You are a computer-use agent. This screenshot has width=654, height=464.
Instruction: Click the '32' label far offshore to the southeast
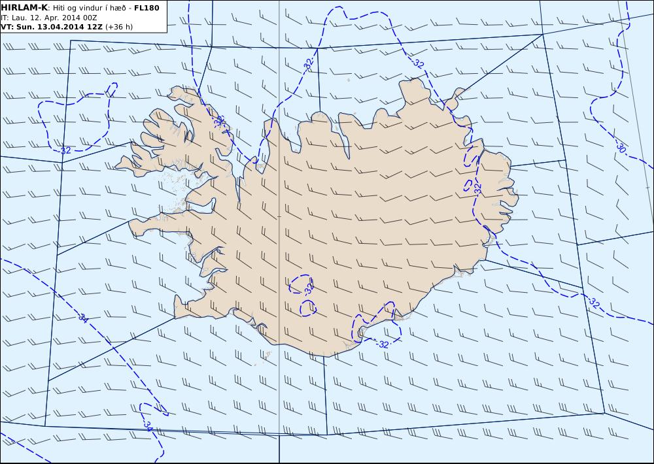click(x=594, y=304)
